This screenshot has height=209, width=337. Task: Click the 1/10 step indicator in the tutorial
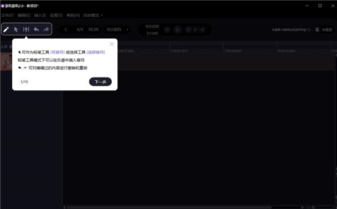[x=24, y=81]
